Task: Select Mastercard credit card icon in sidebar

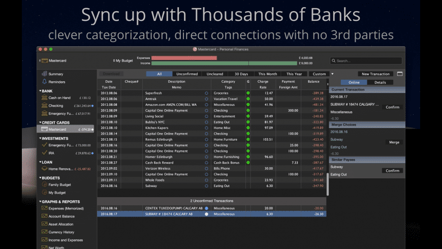Action: 44,129
